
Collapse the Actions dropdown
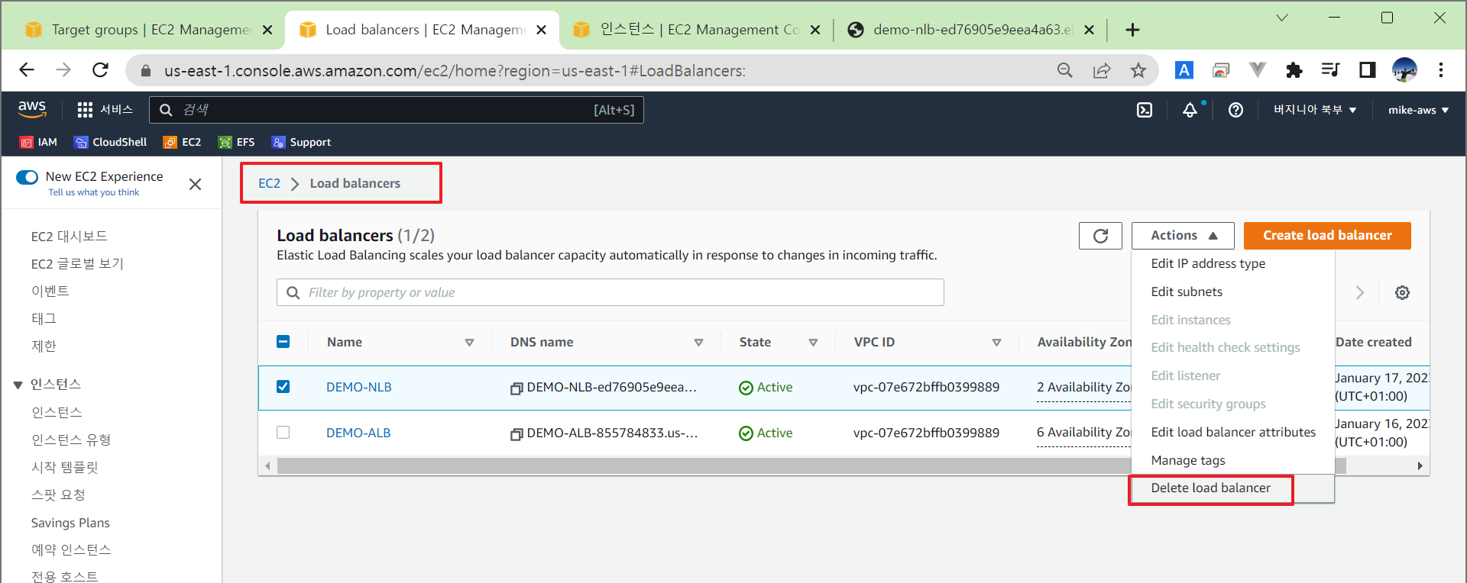tap(1183, 236)
